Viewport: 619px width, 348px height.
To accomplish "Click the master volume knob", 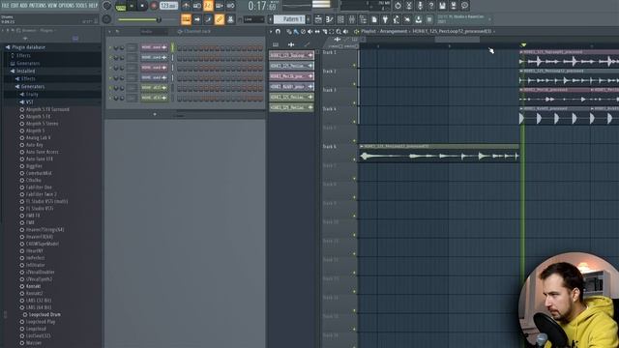I will point(106,6).
